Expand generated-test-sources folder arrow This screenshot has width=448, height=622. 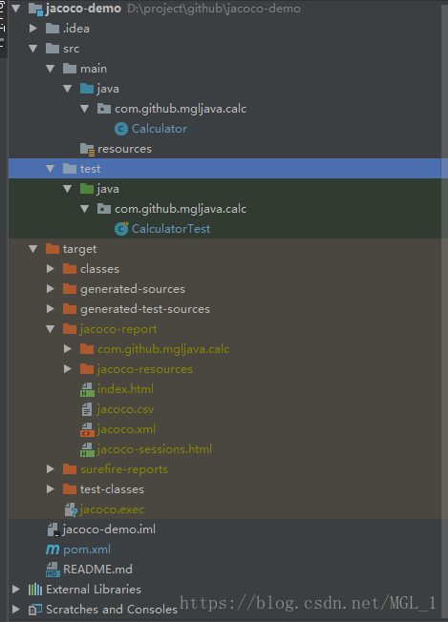coord(50,309)
